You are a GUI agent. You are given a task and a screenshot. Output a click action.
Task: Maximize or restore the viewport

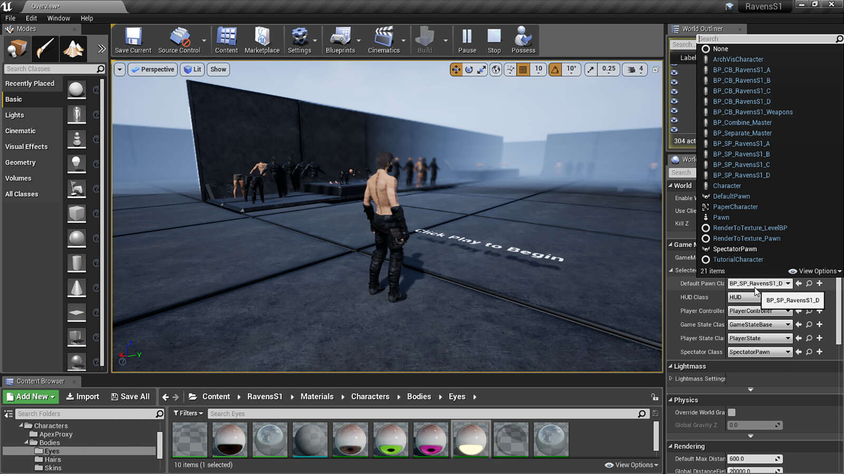click(x=655, y=70)
